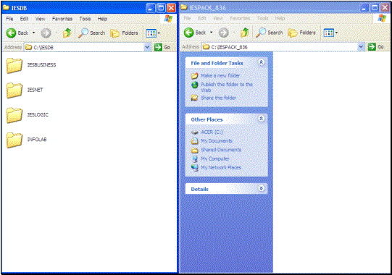Open Back history dropdown in IESPACK_836 window

tap(212, 33)
